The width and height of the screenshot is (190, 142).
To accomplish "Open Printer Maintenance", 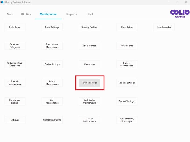I will pos(52,83).
